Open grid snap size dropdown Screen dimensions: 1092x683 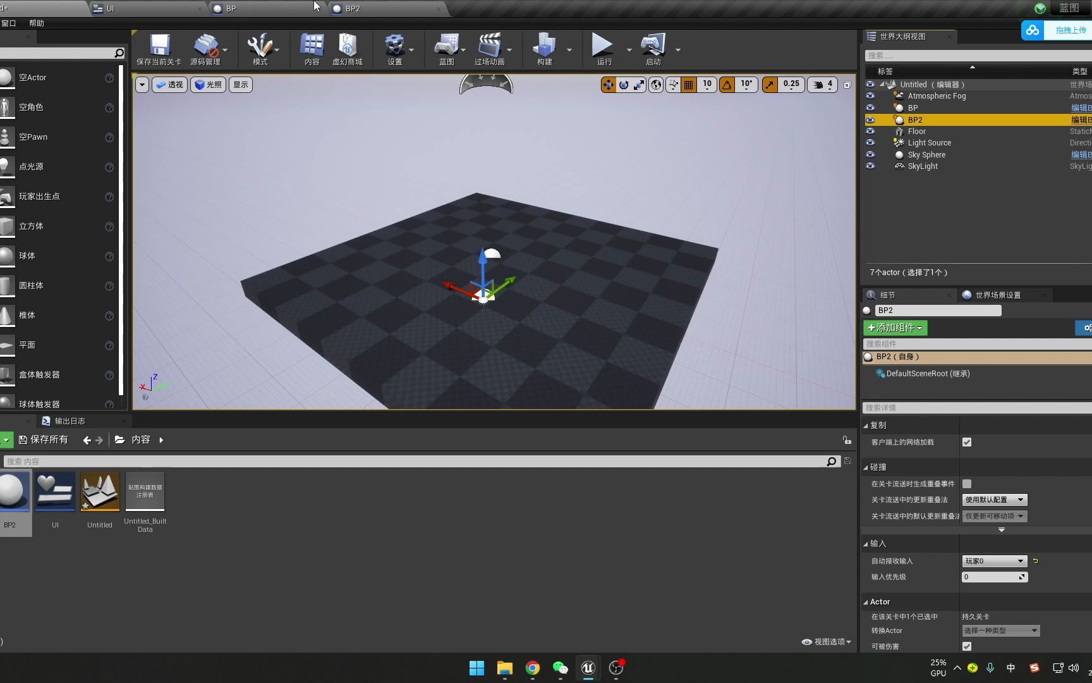click(707, 85)
